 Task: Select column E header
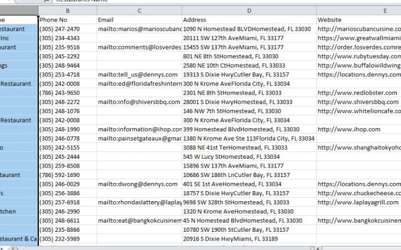pyautogui.click(x=359, y=11)
